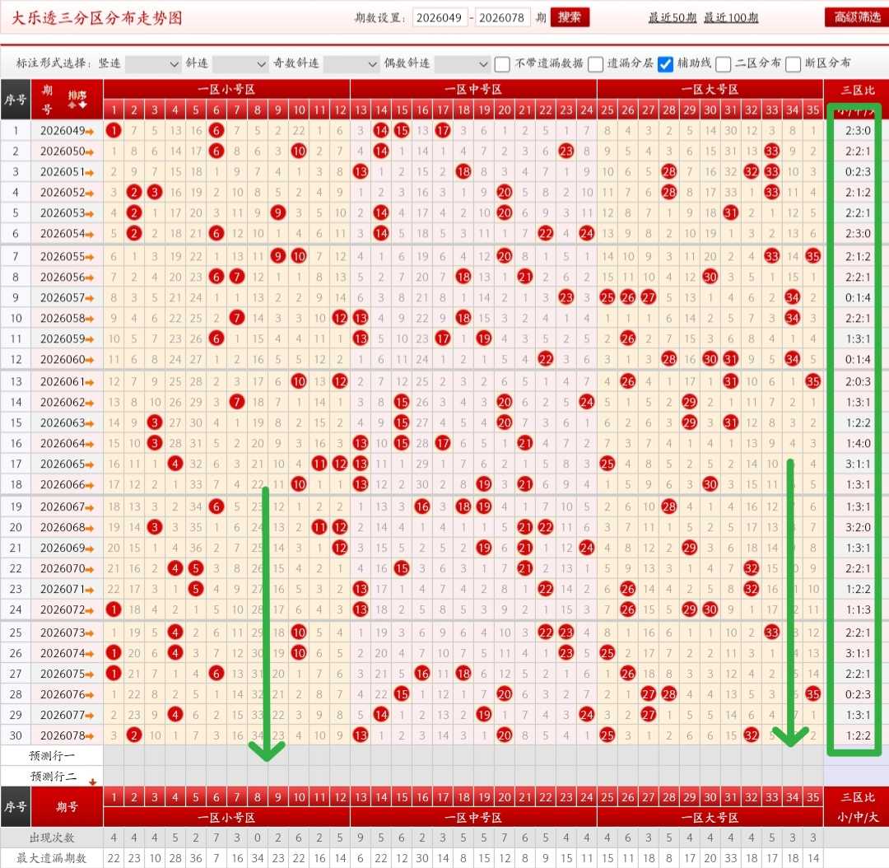Click red ball 13 in row 2026078
The image size is (889, 868).
[361, 735]
